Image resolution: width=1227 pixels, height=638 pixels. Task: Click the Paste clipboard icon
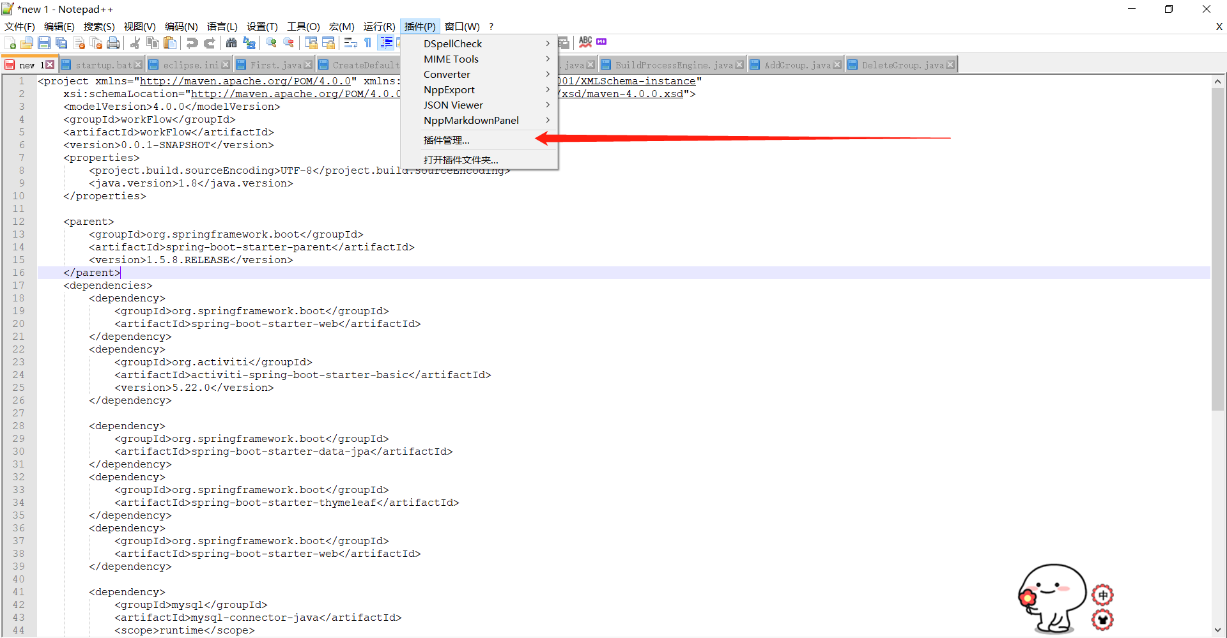tap(170, 43)
